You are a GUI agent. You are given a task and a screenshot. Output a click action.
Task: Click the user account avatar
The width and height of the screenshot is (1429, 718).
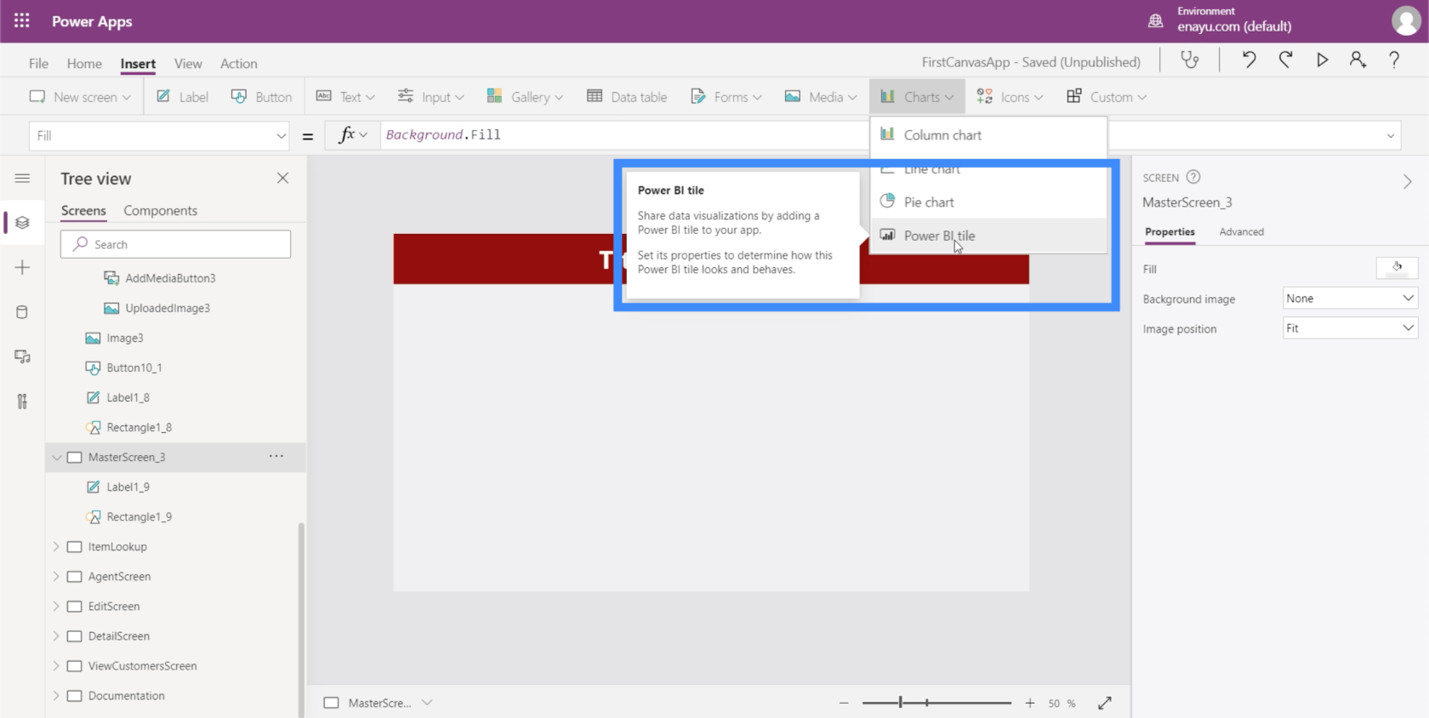[1405, 20]
